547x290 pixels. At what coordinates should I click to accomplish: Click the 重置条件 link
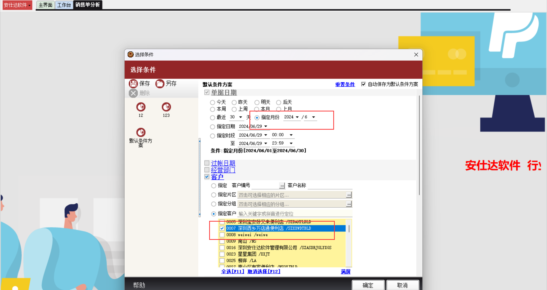point(345,84)
